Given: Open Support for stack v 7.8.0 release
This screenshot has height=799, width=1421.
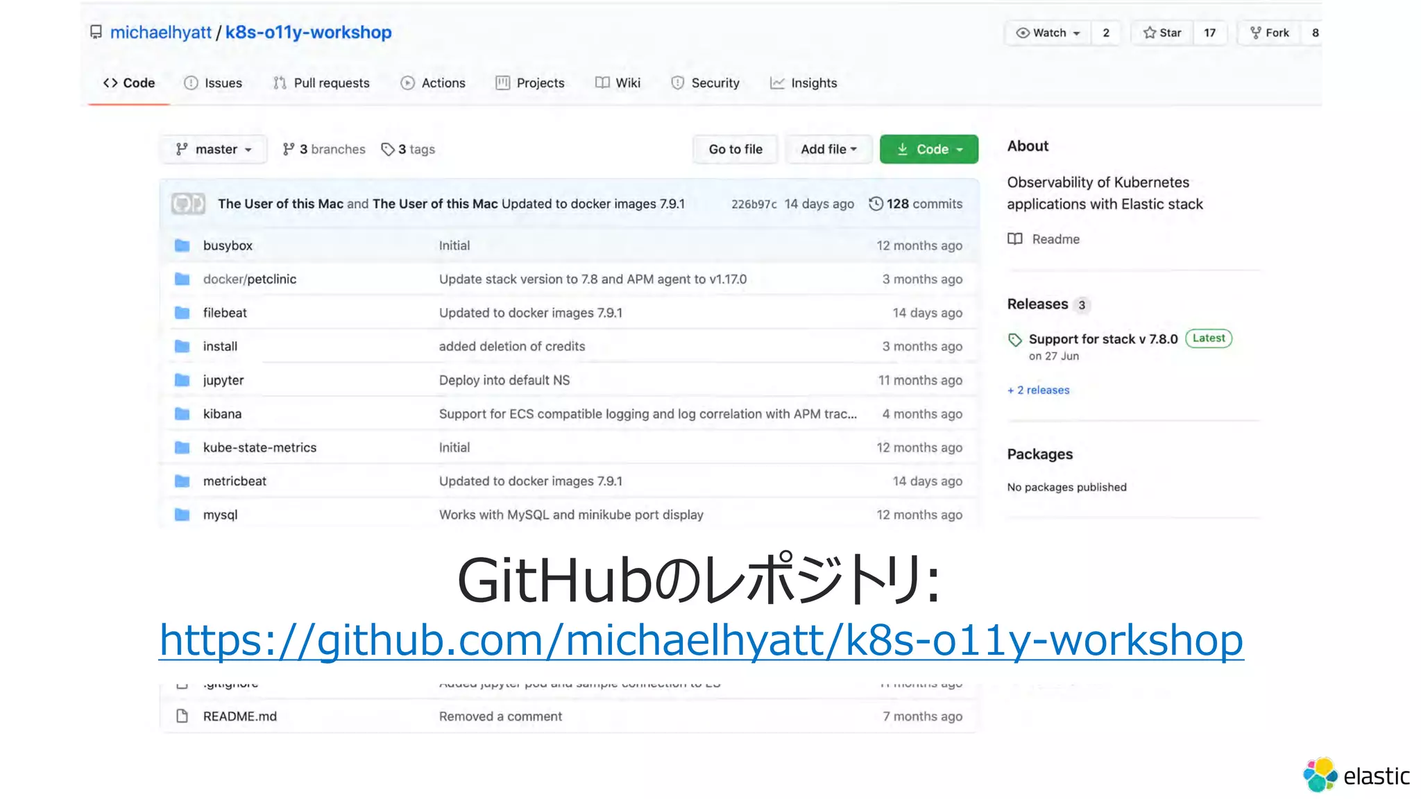Looking at the screenshot, I should pyautogui.click(x=1103, y=339).
